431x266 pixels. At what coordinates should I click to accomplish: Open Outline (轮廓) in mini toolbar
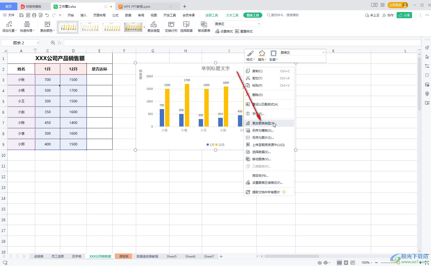274,56
